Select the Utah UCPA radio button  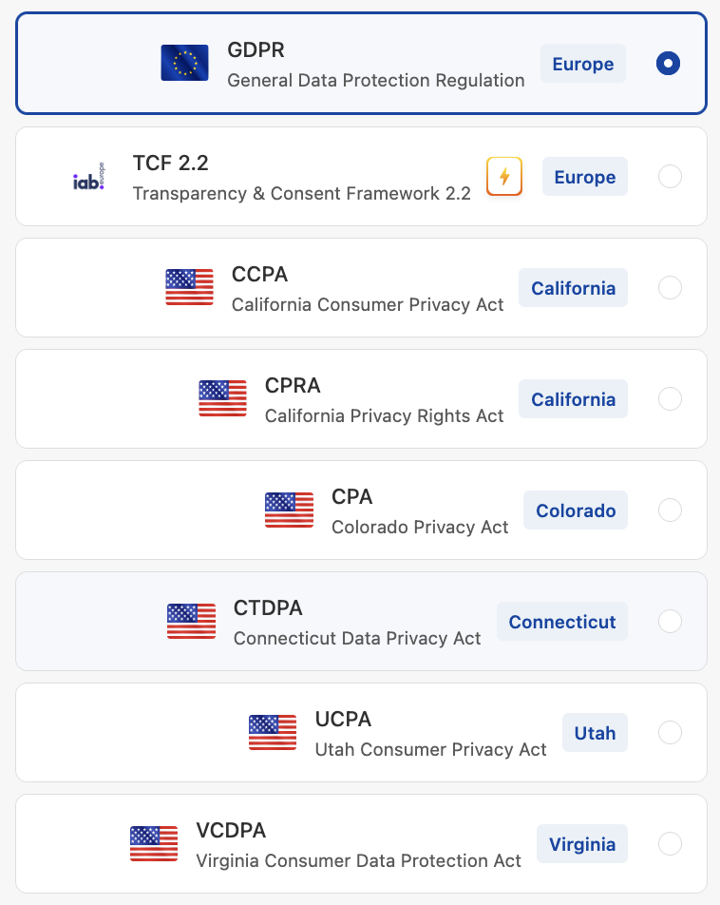point(670,732)
